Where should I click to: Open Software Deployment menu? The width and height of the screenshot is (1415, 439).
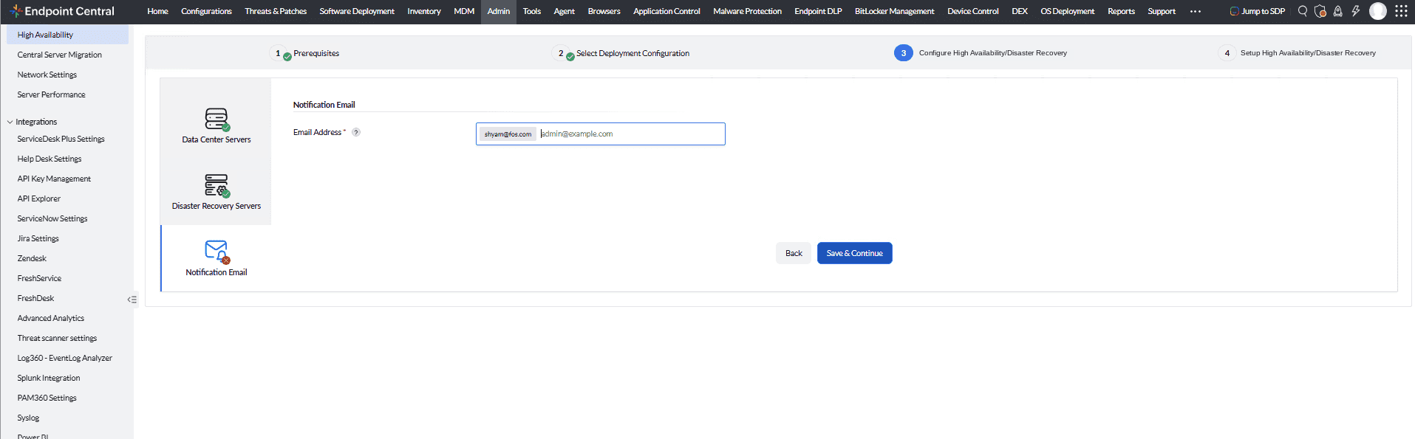(x=357, y=11)
